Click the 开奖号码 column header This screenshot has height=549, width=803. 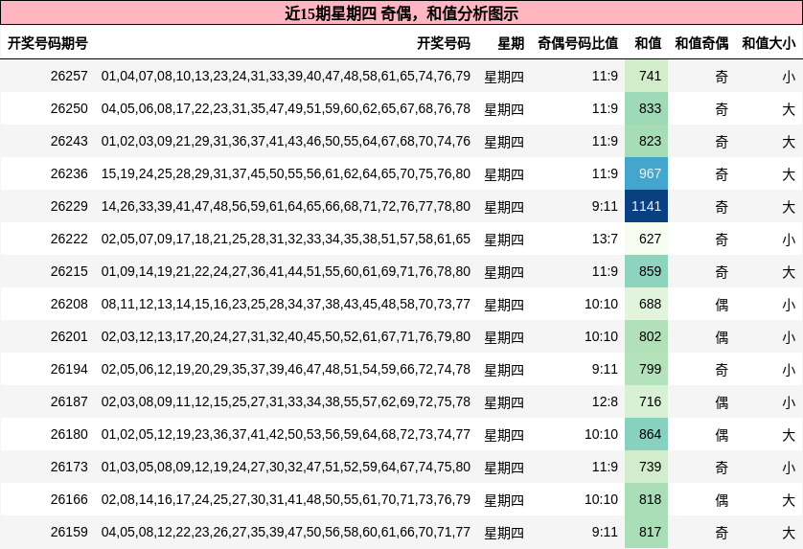pyautogui.click(x=444, y=43)
